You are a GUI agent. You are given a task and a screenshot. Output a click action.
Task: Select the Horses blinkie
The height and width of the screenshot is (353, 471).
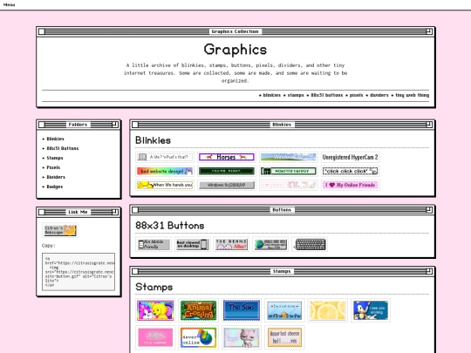tap(227, 157)
